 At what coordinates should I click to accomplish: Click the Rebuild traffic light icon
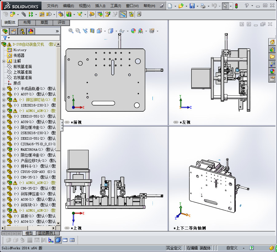pyautogui.click(x=236, y=6)
